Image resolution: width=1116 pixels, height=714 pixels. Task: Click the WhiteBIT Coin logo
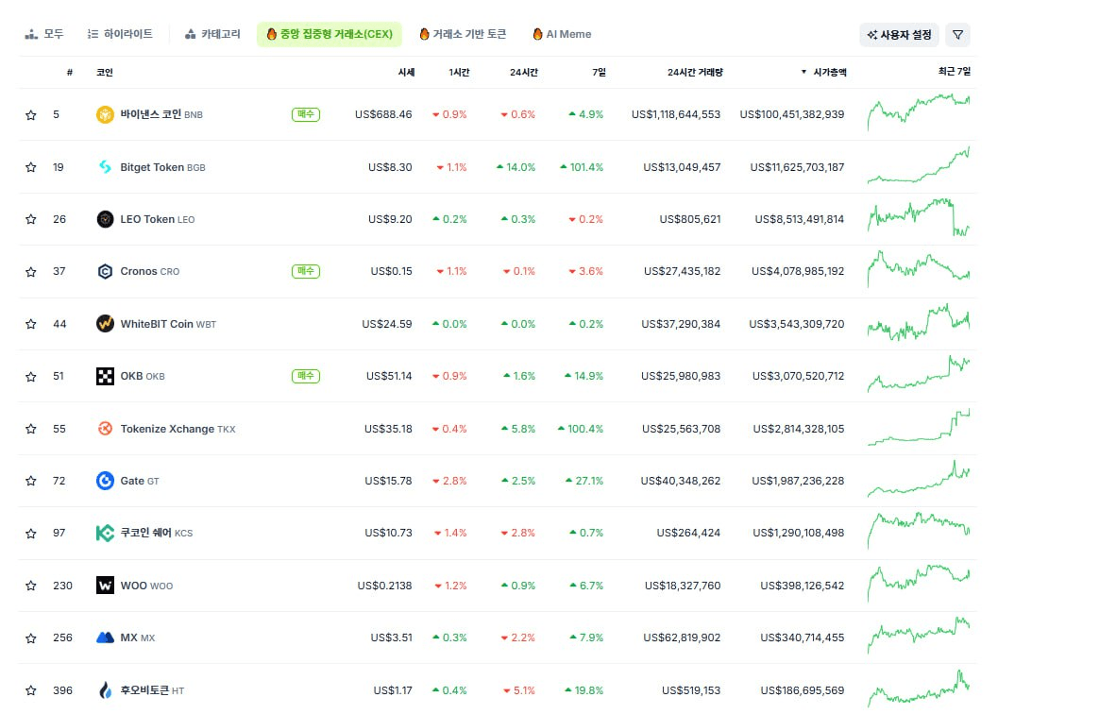(105, 324)
